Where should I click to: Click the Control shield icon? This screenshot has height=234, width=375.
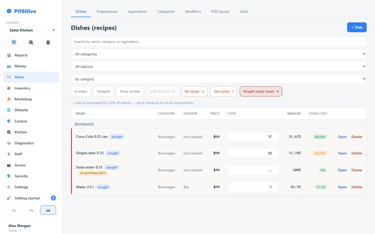coord(9,121)
